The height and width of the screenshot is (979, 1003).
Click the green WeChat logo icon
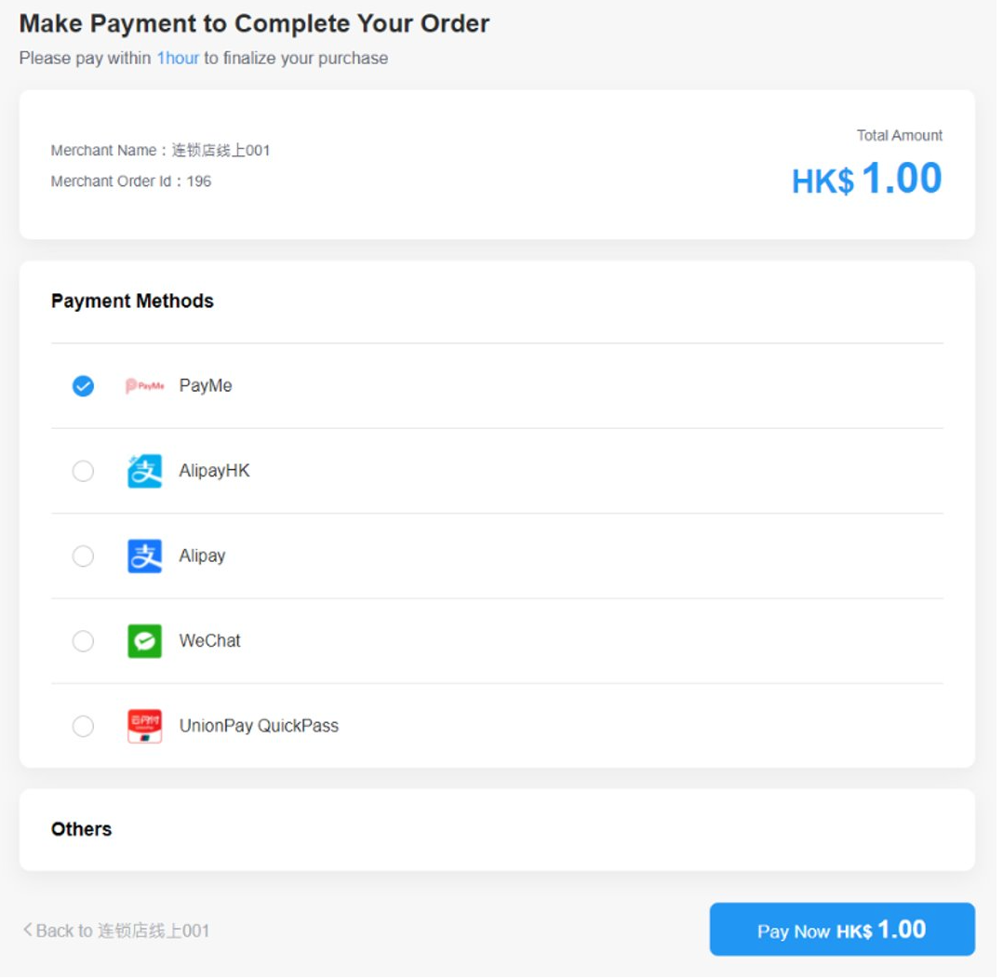(144, 641)
